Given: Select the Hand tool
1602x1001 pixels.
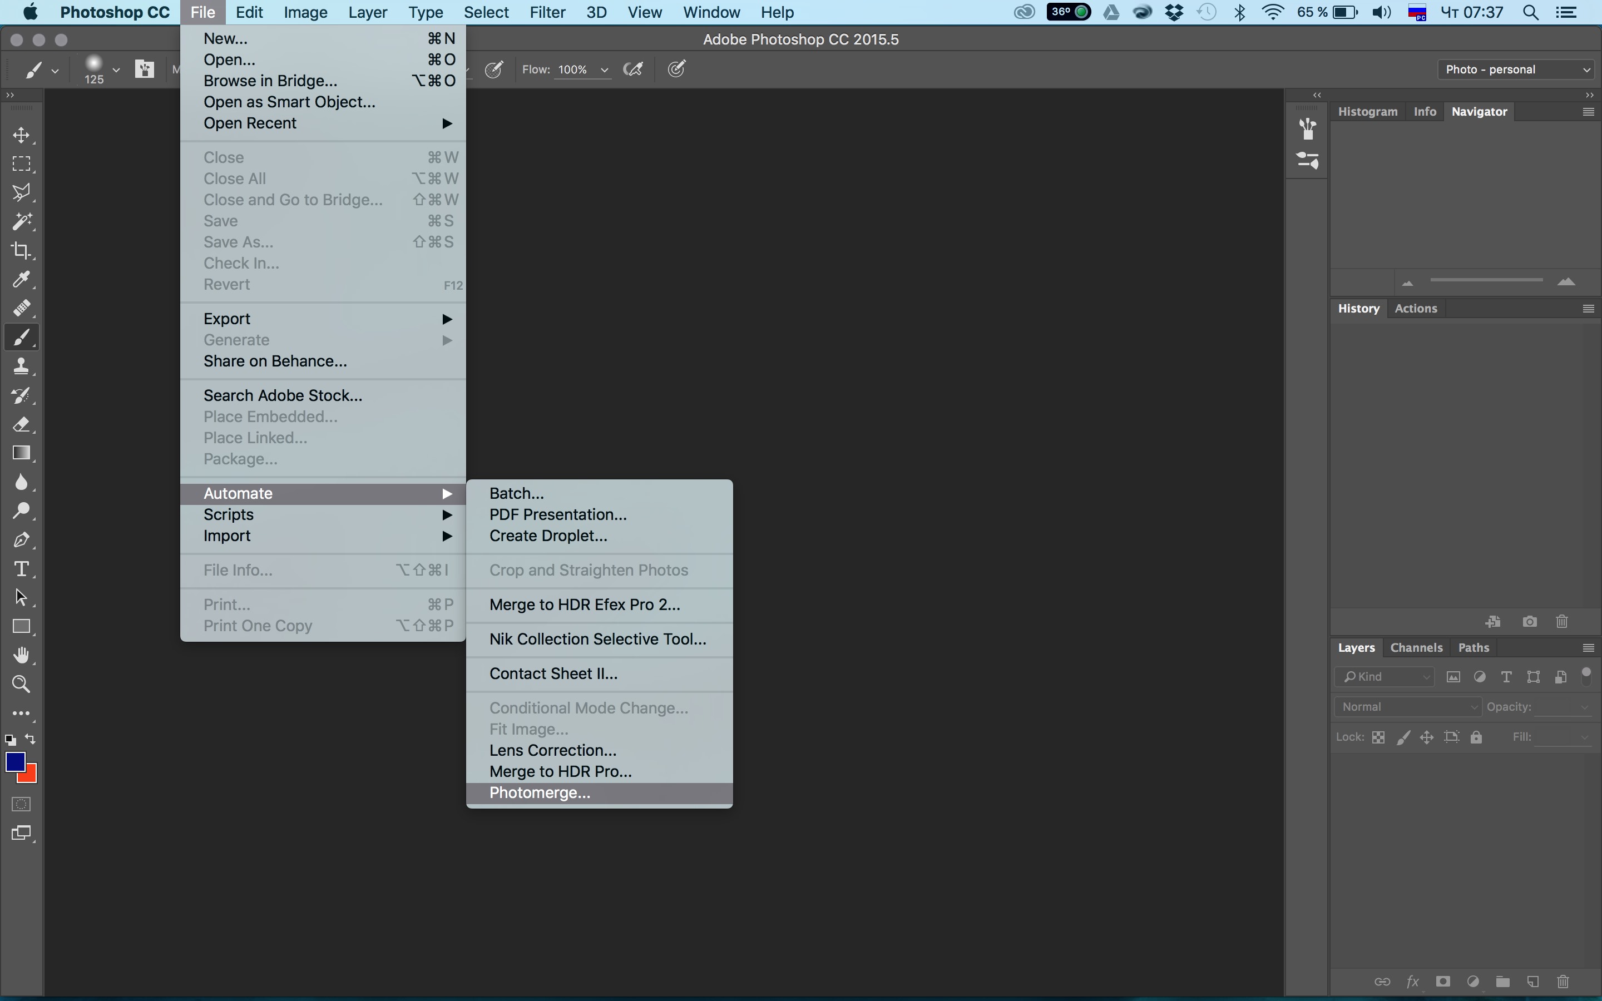Looking at the screenshot, I should click(x=21, y=655).
